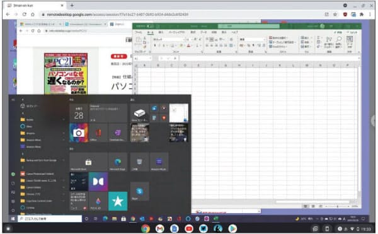Open the Camera tile in Start menu
The image size is (378, 234).
[79, 132]
